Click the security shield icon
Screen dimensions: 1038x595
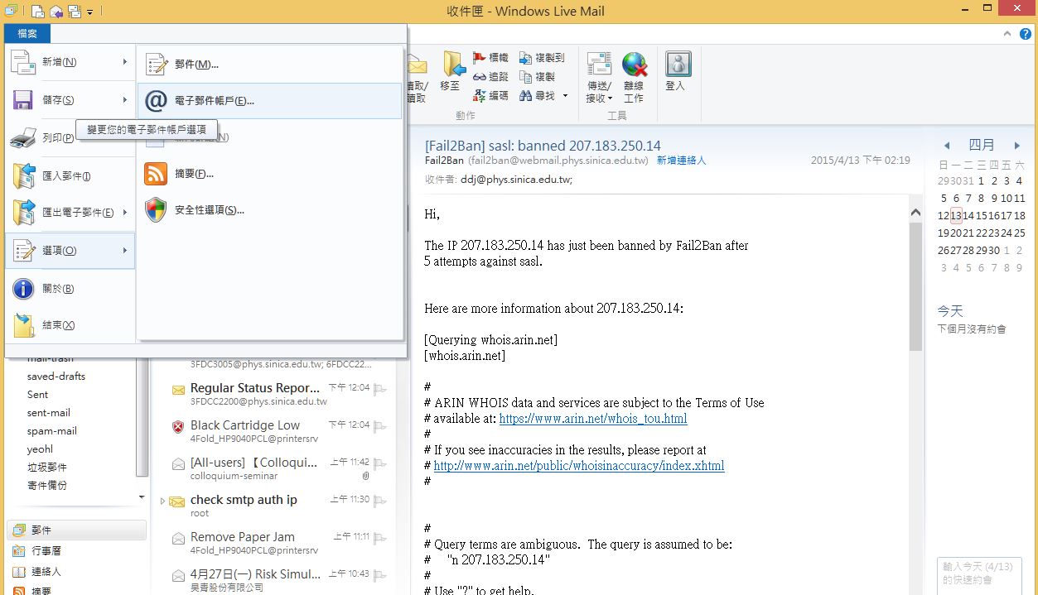click(x=156, y=210)
